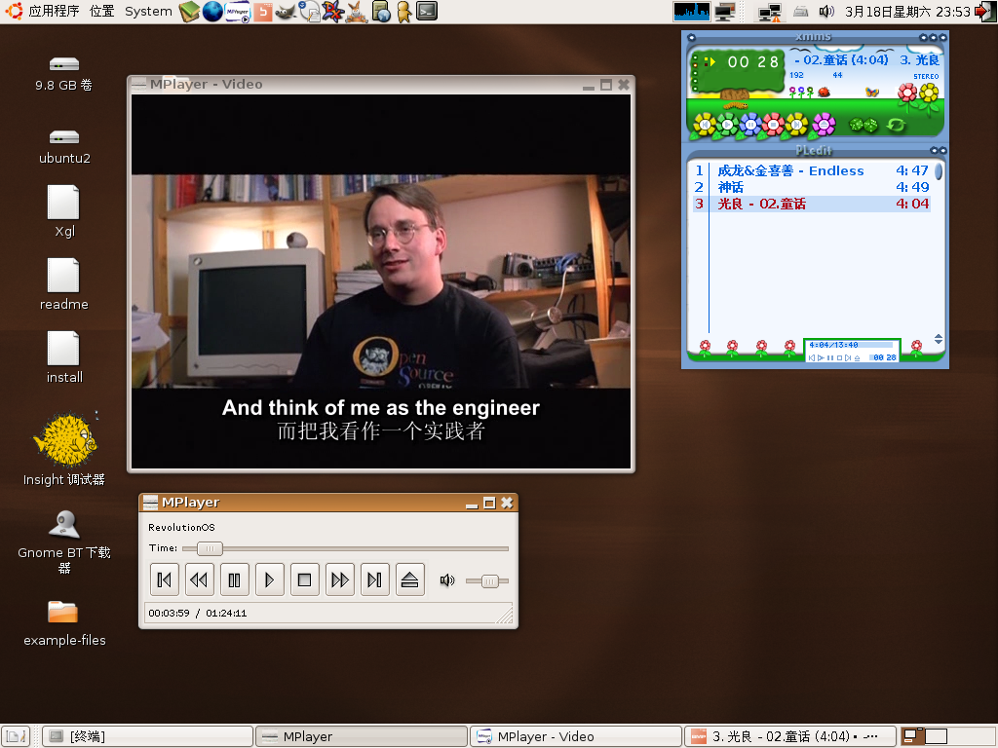Select playlist entry 2 神话
This screenshot has height=748, width=998.
pos(812,187)
